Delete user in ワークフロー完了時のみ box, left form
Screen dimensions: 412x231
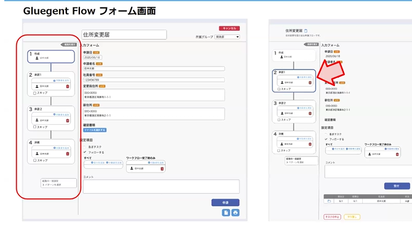[162, 169]
